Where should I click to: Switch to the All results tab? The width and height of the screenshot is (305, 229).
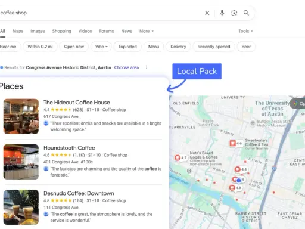point(2,31)
